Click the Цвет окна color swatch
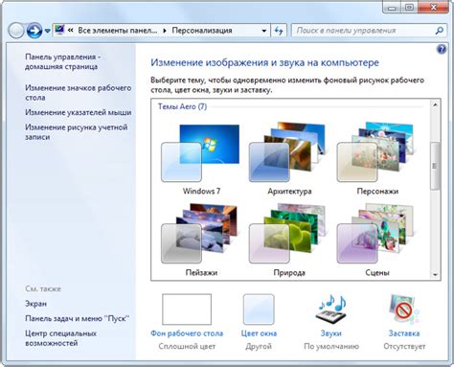 (x=259, y=310)
